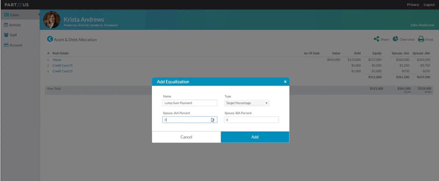Cancel the Add Equalization dialog
The height and width of the screenshot is (181, 439).
[x=186, y=137]
